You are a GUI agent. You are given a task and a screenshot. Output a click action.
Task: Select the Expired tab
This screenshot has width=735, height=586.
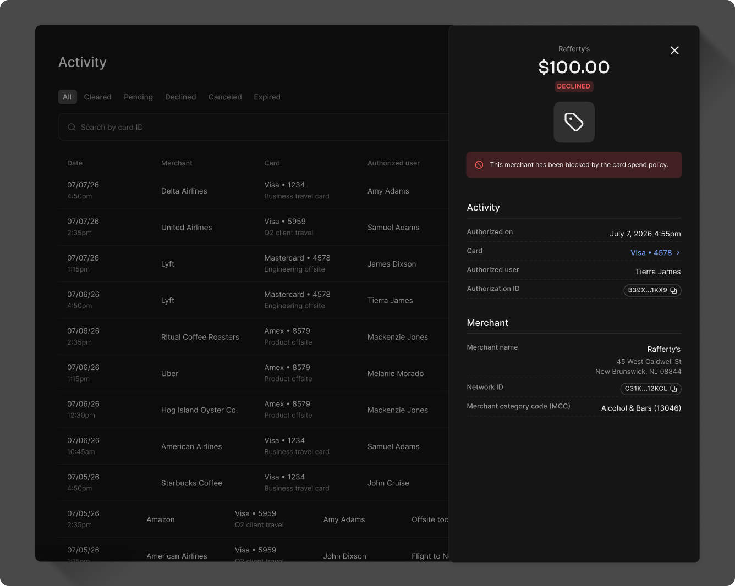267,97
